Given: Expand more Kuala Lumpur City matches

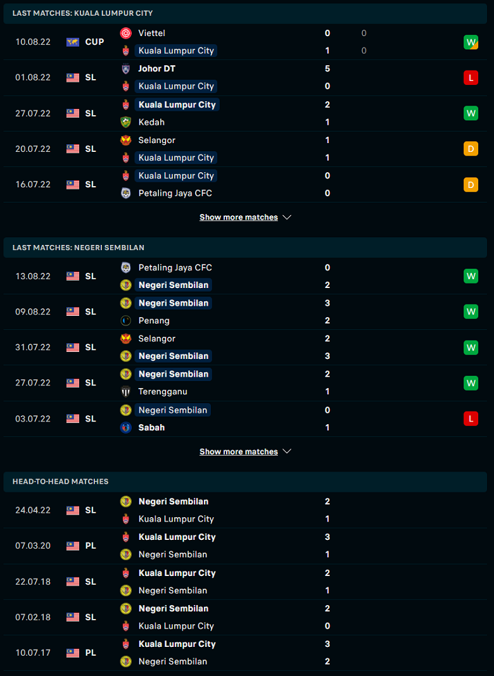Looking at the screenshot, I should (x=239, y=217).
